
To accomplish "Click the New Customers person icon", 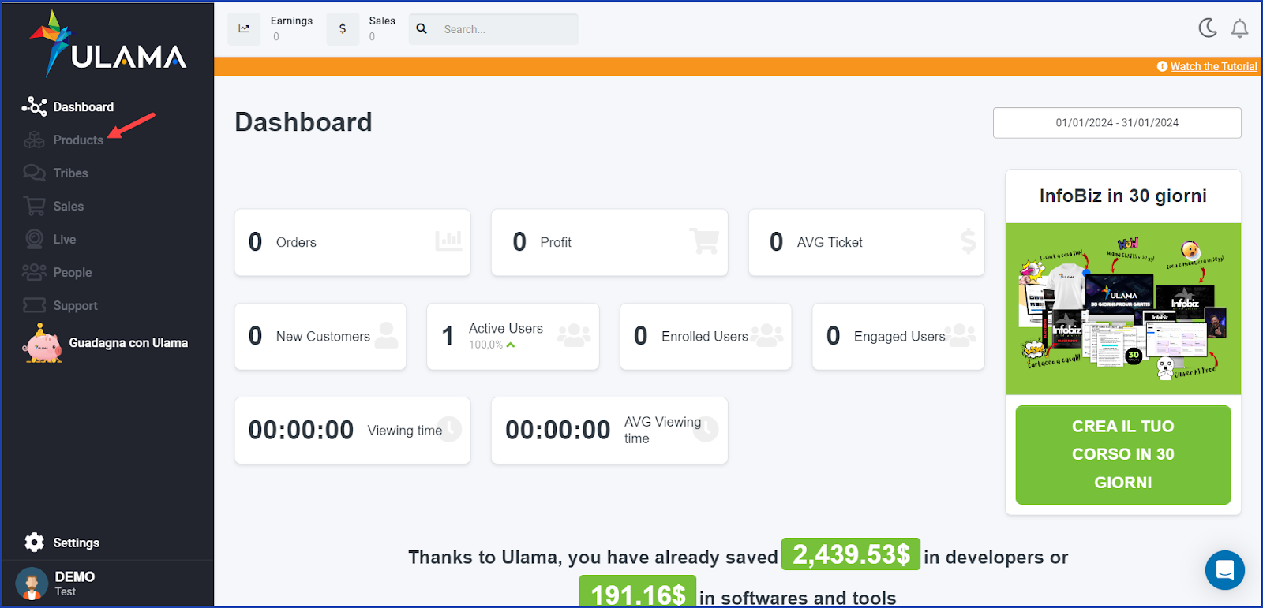I will click(386, 335).
